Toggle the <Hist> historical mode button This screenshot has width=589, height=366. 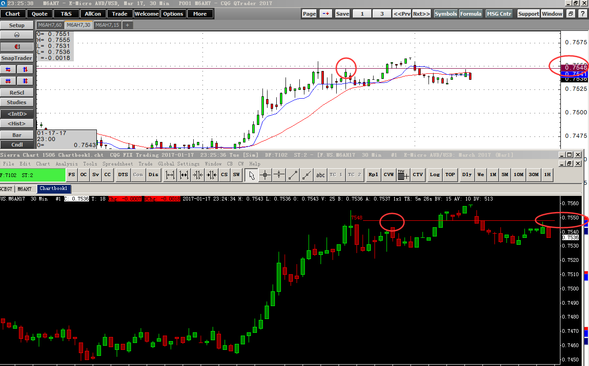click(17, 124)
